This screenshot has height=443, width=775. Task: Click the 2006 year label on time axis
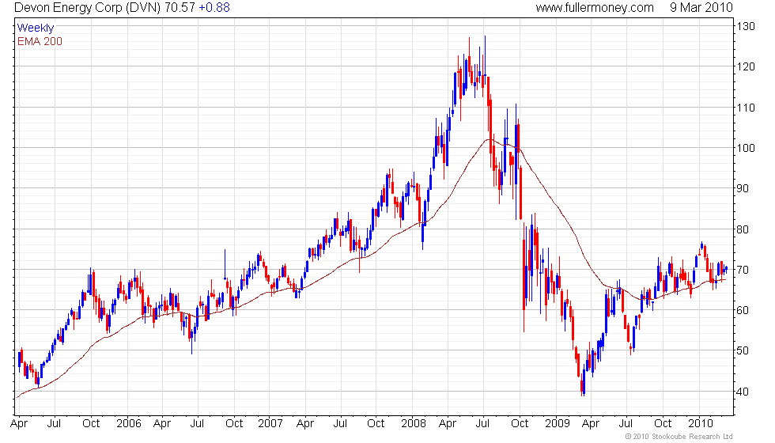[129, 424]
